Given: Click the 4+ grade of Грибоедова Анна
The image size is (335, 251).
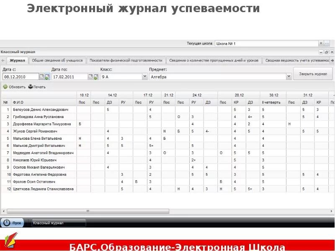Looking at the screenshot, I should (250, 117).
